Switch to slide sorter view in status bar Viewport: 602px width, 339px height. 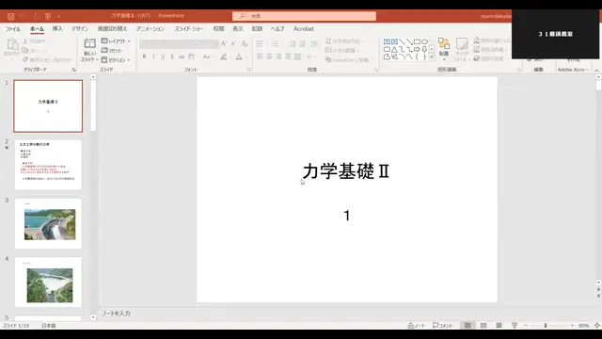(483, 326)
